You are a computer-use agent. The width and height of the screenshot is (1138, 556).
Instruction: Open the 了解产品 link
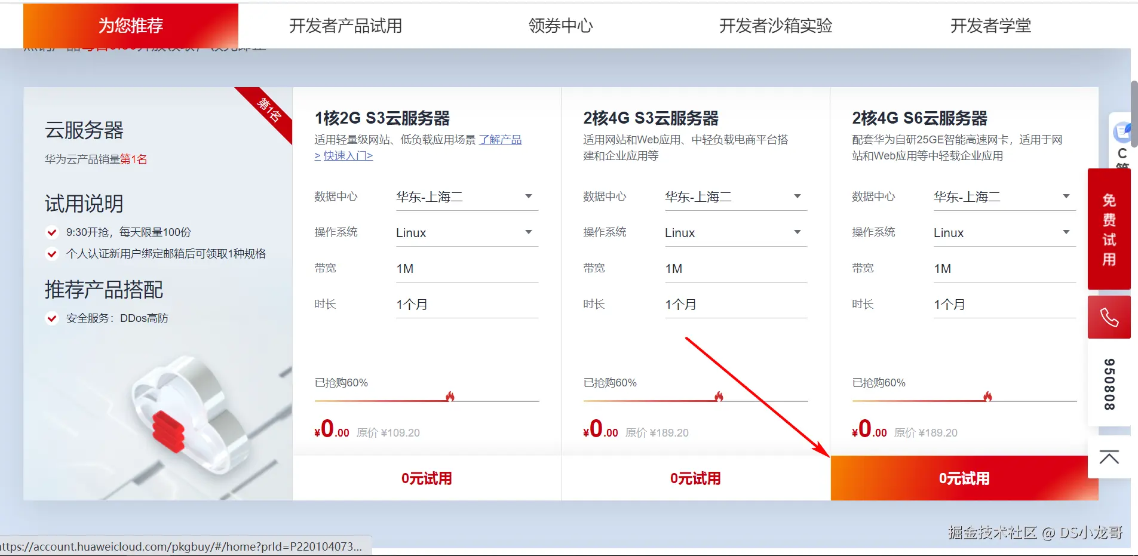500,140
